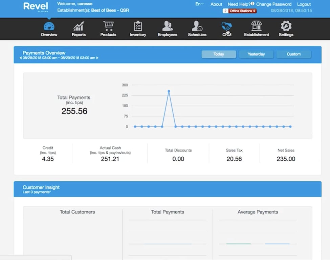Go to previous date range arrow
This screenshot has width=330, height=260.
[x=21, y=58]
